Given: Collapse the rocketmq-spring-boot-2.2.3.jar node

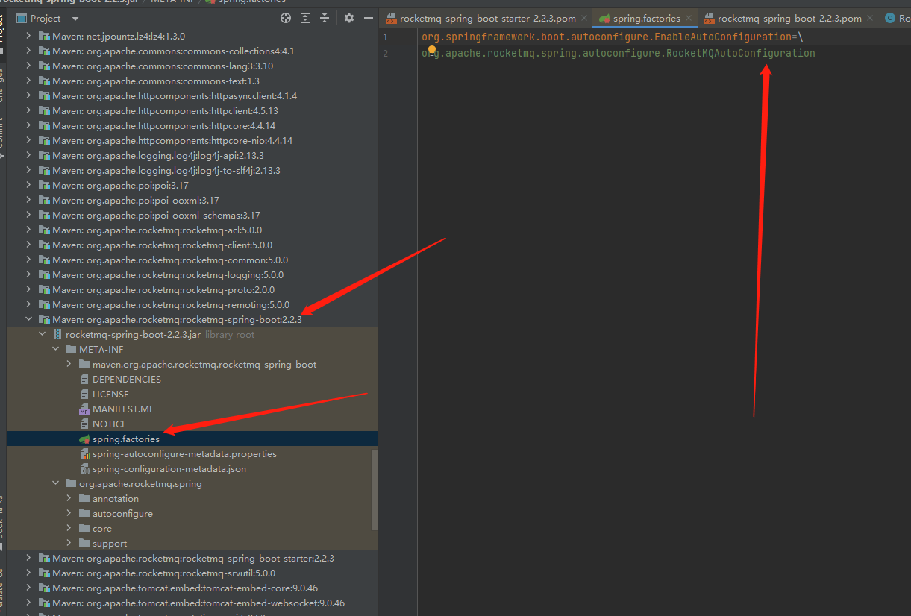Looking at the screenshot, I should click(42, 334).
